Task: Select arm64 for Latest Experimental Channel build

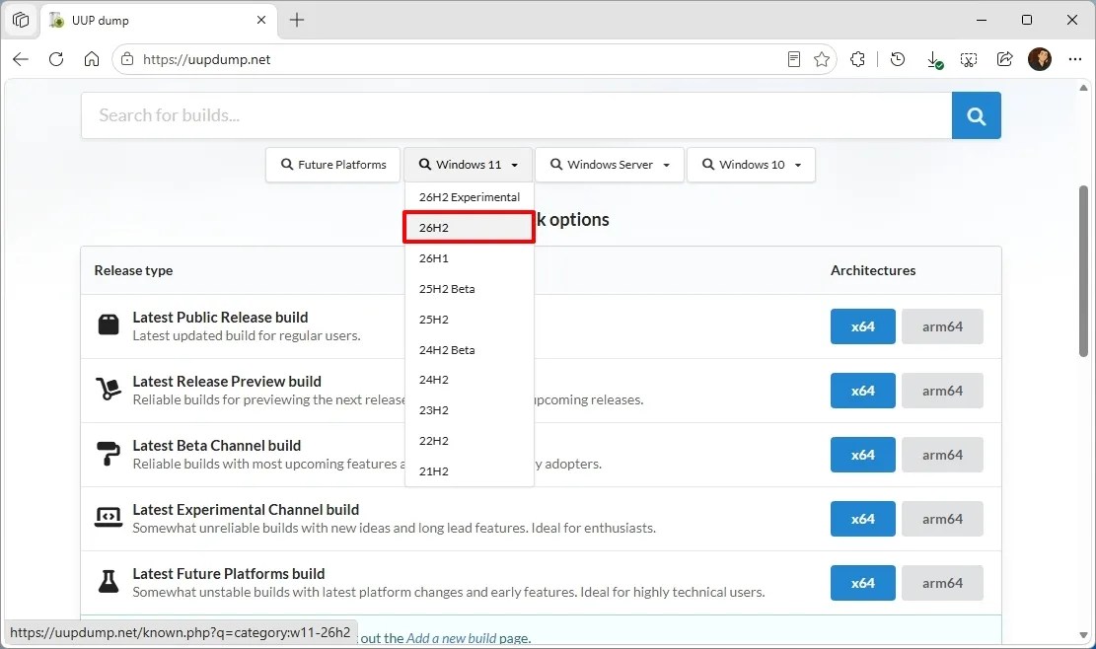Action: click(942, 519)
